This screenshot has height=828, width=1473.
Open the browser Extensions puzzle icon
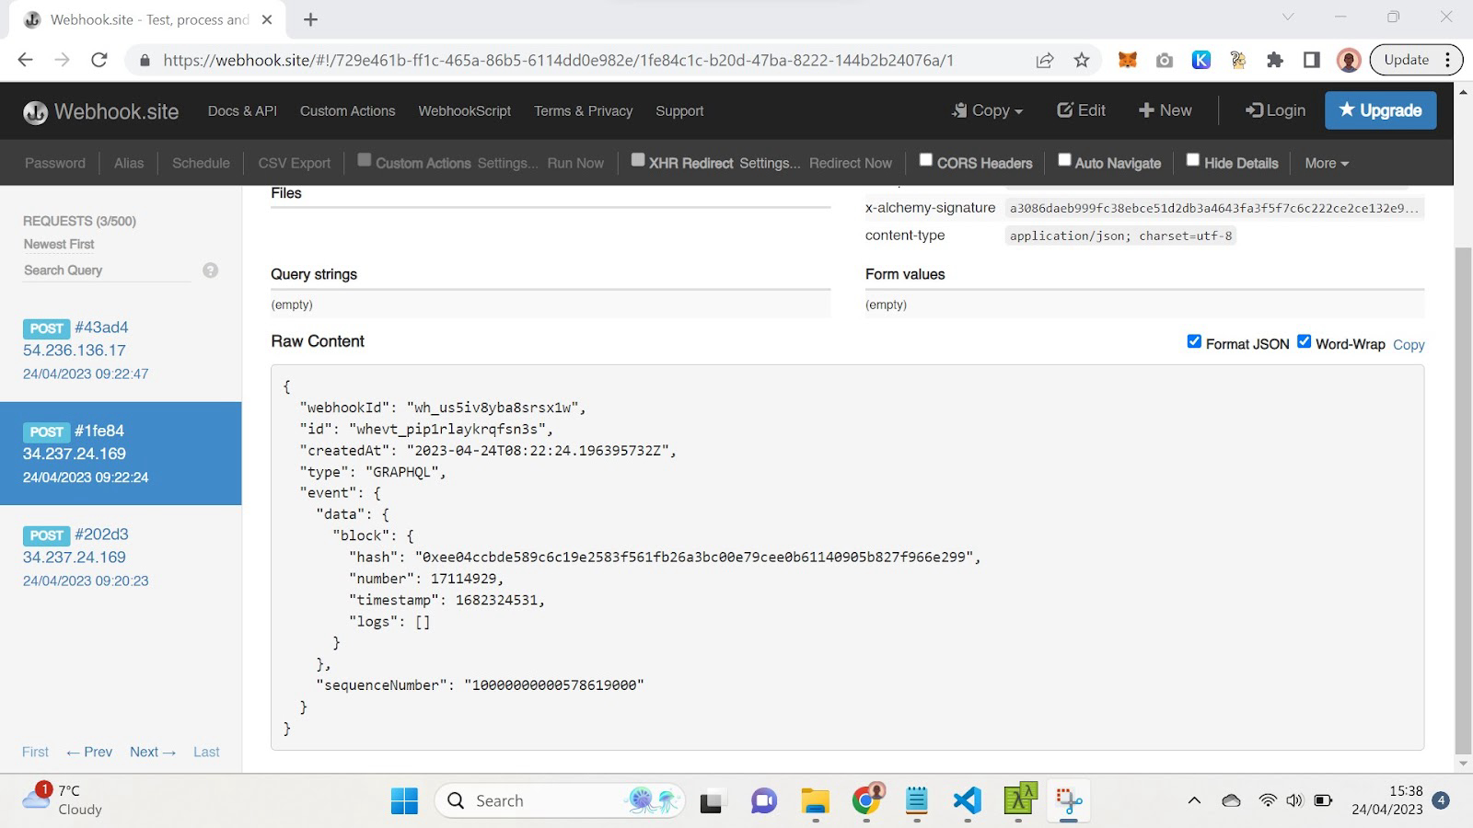coord(1274,60)
